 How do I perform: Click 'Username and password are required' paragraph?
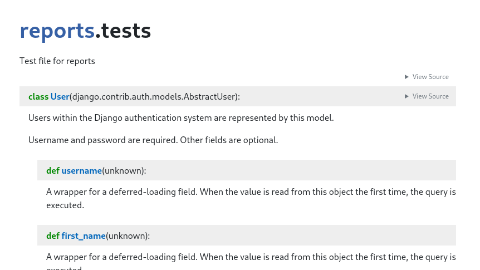[153, 140]
